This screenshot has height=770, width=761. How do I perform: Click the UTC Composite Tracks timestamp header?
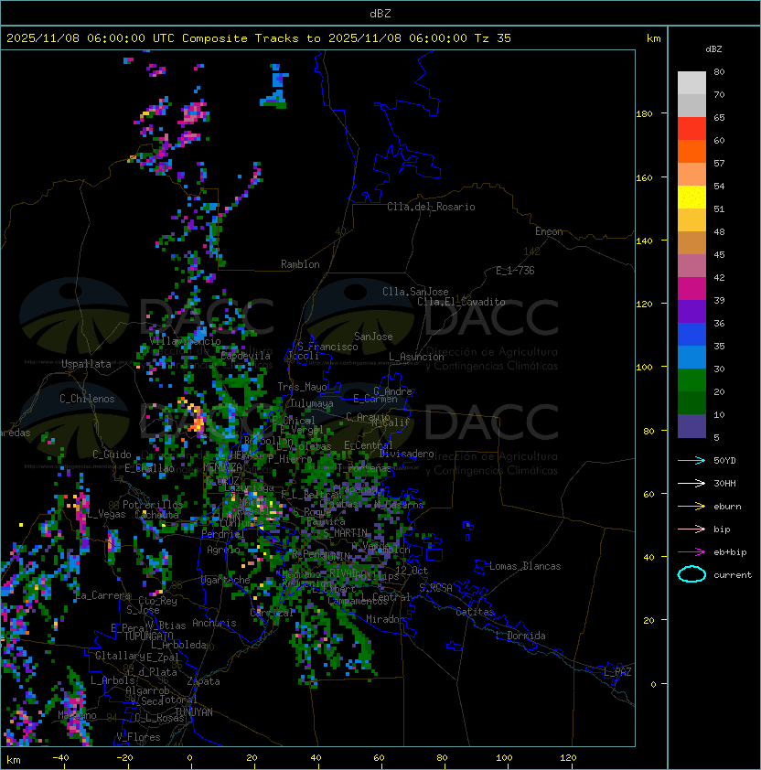point(259,38)
